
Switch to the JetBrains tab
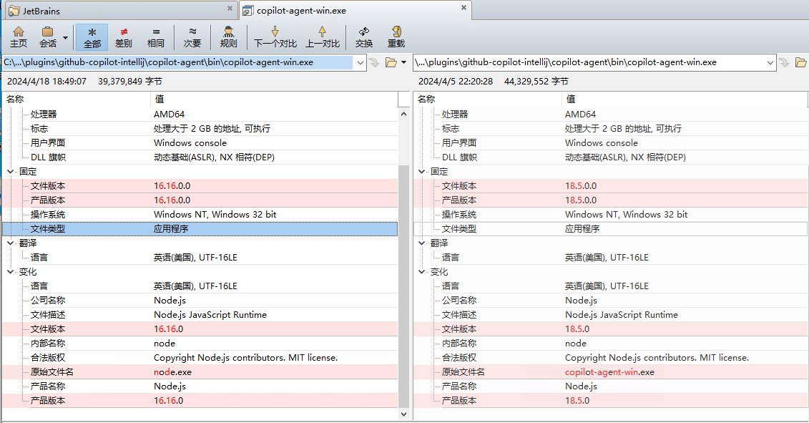(x=121, y=10)
